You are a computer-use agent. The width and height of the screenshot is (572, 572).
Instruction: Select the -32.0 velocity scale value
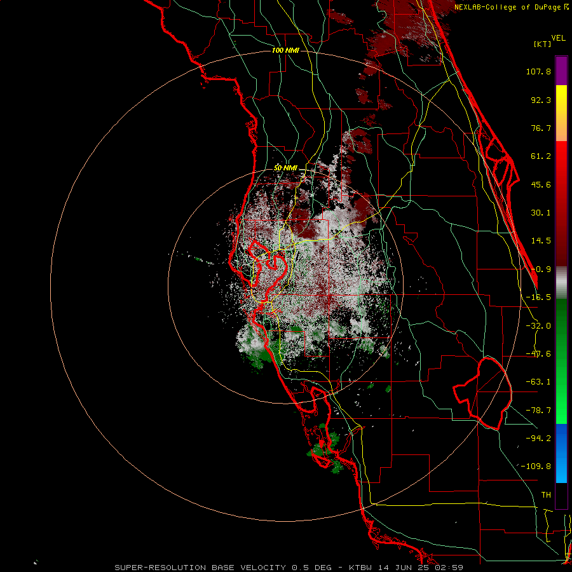click(538, 326)
